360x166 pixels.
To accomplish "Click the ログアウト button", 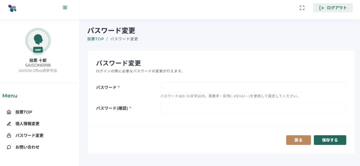I will click(333, 8).
